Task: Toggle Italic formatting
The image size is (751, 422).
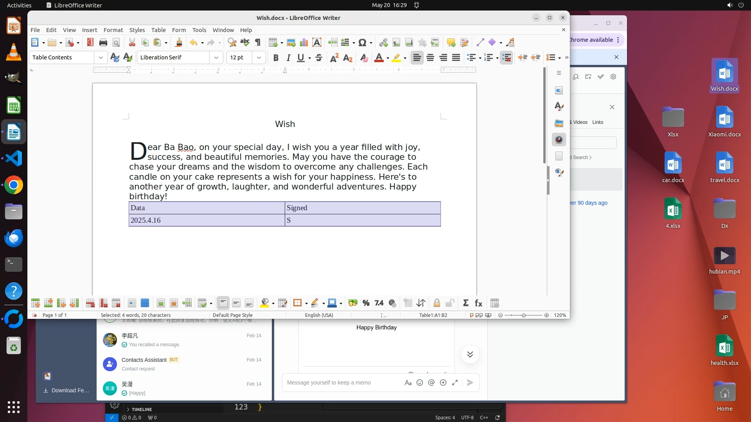Action: coord(288,58)
